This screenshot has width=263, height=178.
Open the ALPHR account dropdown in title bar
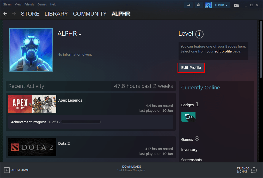click(220, 5)
